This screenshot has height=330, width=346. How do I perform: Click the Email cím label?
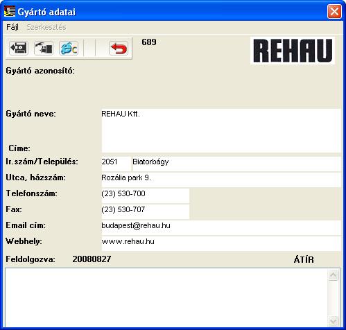pyautogui.click(x=26, y=225)
